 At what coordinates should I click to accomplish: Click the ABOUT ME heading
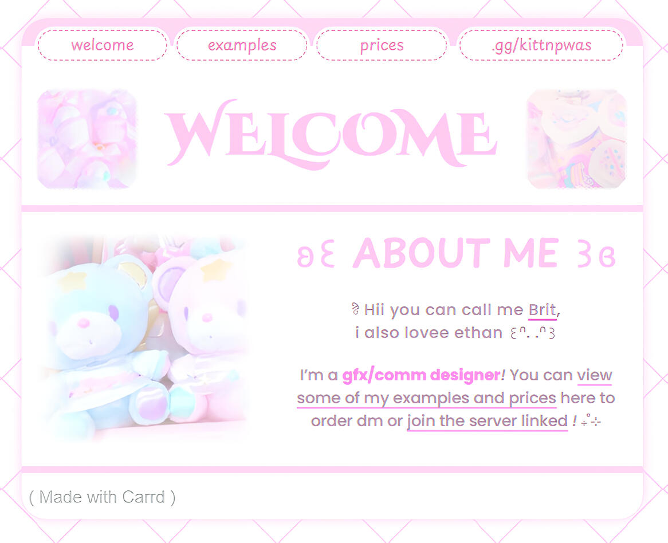[456, 253]
